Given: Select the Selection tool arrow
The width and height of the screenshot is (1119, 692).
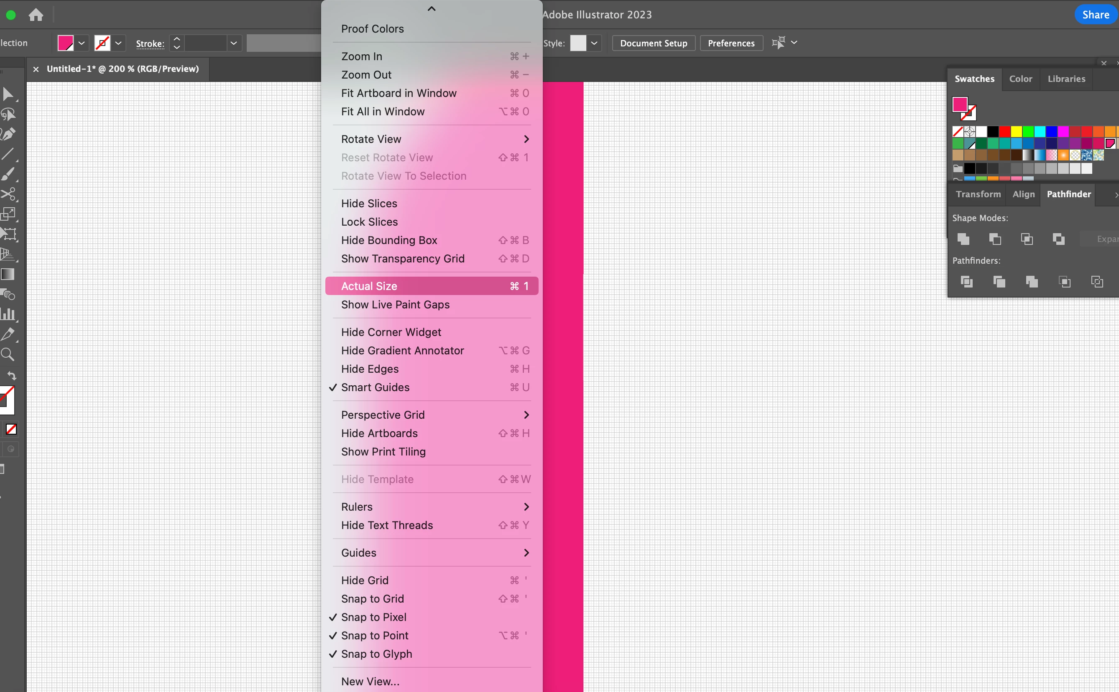Looking at the screenshot, I should [x=8, y=94].
